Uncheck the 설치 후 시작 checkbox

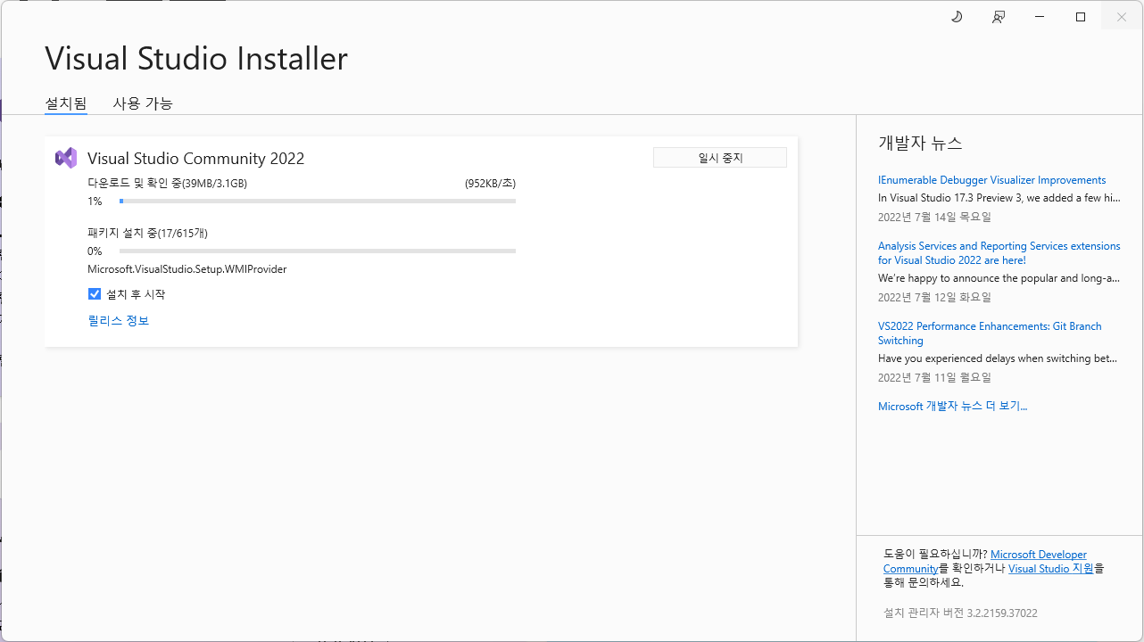coord(95,293)
